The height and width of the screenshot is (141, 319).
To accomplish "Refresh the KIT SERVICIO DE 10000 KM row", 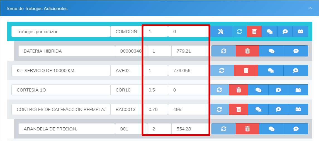I will [222, 71].
